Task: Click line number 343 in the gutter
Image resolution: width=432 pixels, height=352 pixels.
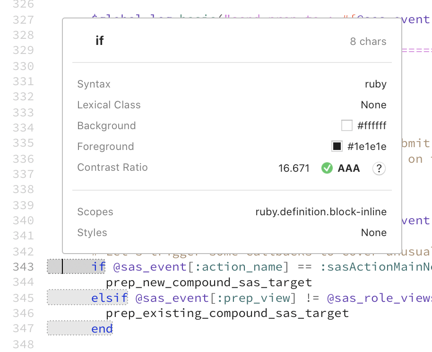Action: pyautogui.click(x=24, y=267)
